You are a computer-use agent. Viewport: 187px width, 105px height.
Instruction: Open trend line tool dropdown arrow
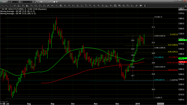pos(4,6)
